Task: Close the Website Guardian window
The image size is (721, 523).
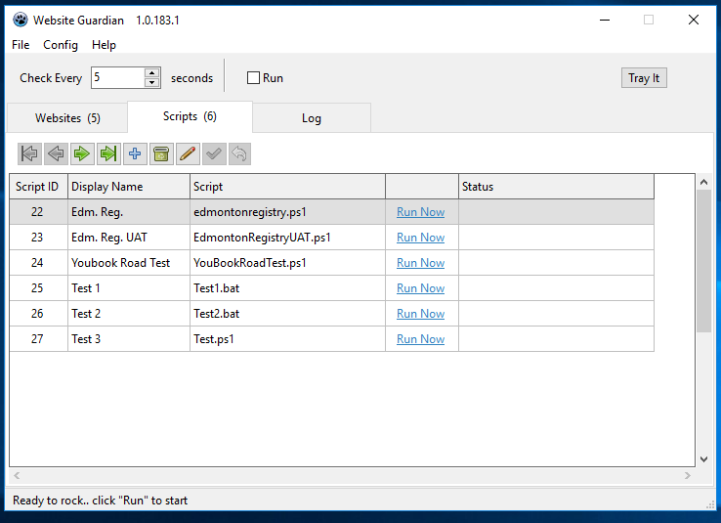Action: [694, 20]
